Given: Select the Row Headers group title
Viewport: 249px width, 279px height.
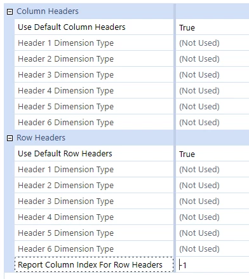Looking at the screenshot, I should [x=41, y=138].
